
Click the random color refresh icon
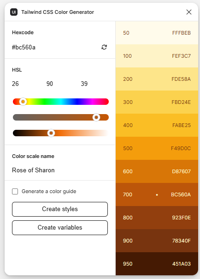point(104,47)
